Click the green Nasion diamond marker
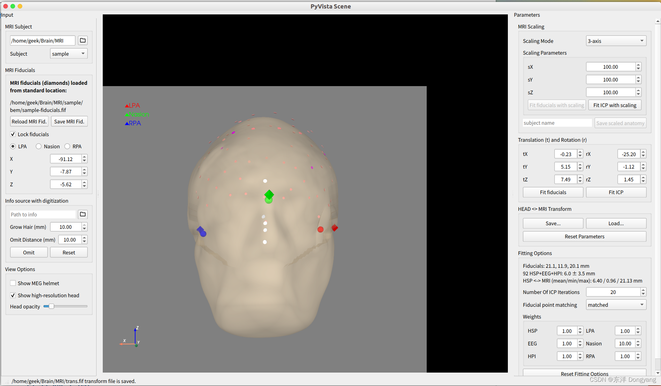The width and height of the screenshot is (661, 386). click(269, 194)
